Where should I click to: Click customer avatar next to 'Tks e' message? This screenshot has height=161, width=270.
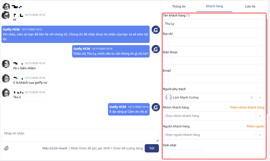[x=6, y=93]
